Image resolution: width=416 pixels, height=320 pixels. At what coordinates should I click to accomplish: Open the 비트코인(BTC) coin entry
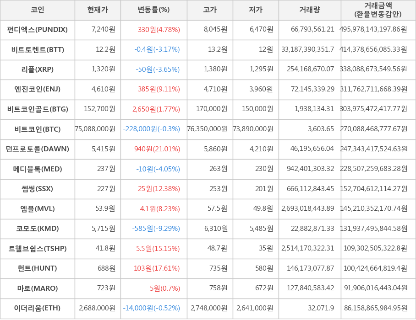(38, 129)
